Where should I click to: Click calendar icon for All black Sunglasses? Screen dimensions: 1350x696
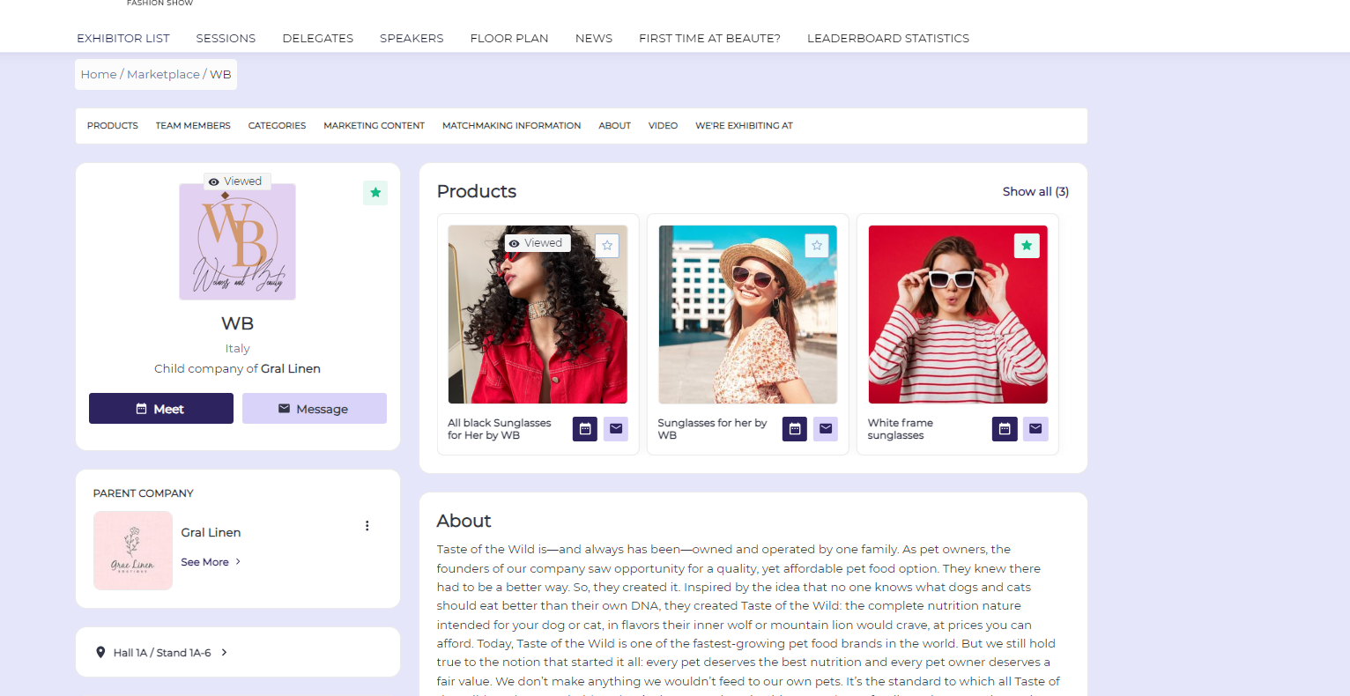pyautogui.click(x=584, y=429)
